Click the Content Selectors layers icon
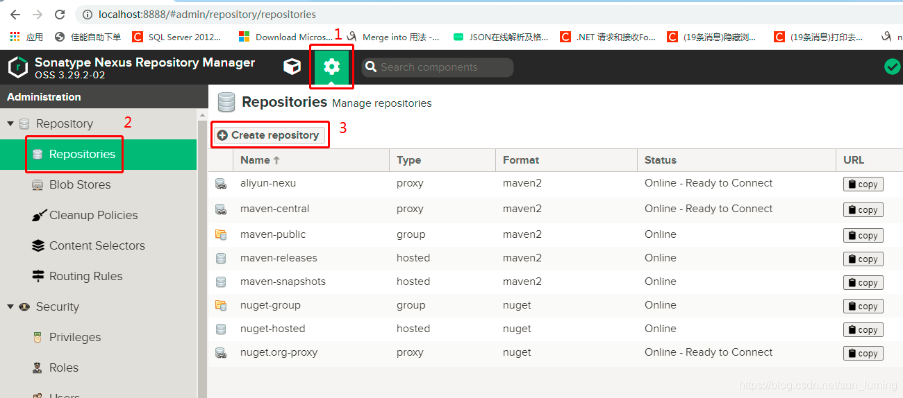Image resolution: width=903 pixels, height=398 pixels. tap(38, 246)
